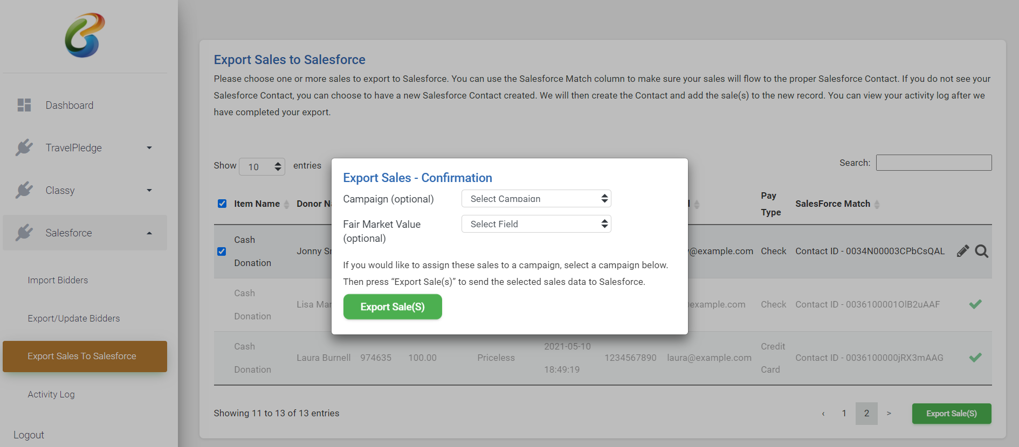Click Export Sale(S) button below the table
The image size is (1019, 447).
(952, 414)
